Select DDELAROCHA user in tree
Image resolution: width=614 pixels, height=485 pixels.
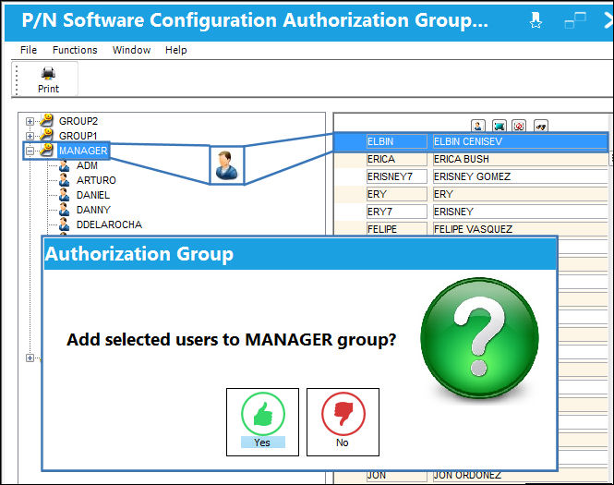tap(109, 224)
